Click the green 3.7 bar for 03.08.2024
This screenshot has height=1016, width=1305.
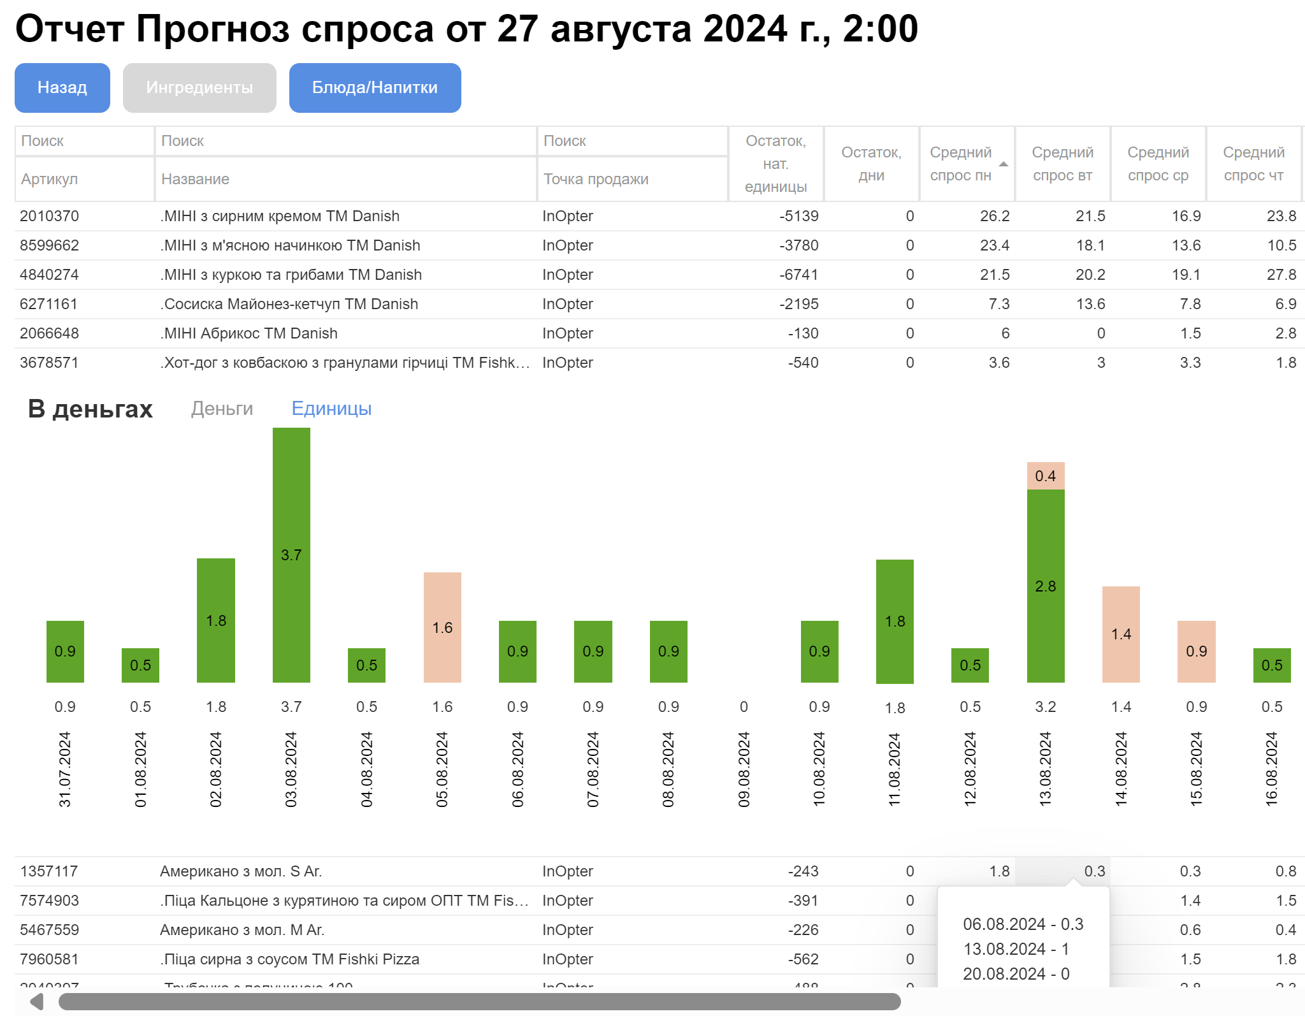291,555
